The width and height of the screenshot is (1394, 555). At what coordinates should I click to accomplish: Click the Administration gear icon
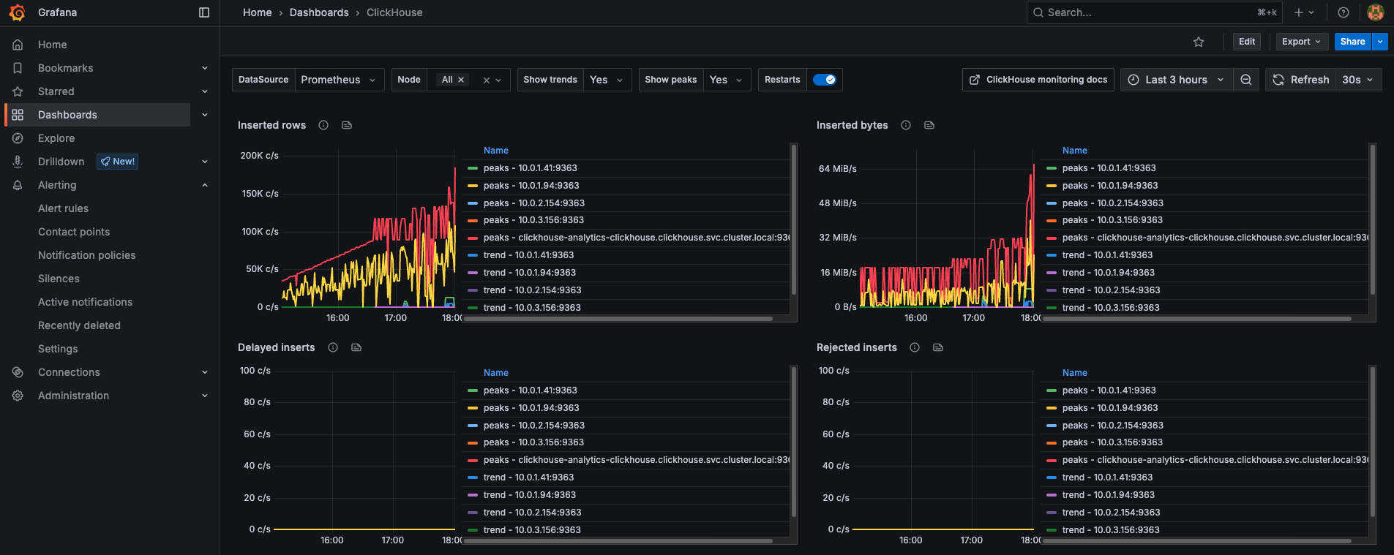point(18,396)
